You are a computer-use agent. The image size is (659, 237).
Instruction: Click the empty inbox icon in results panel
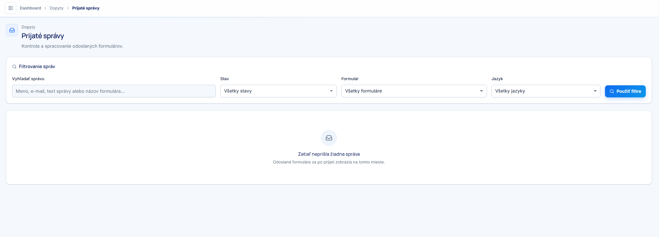(x=329, y=138)
